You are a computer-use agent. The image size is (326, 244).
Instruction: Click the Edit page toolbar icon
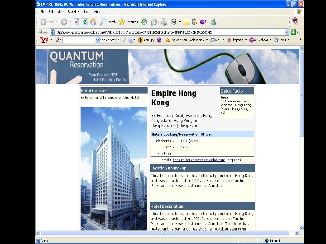174,22
